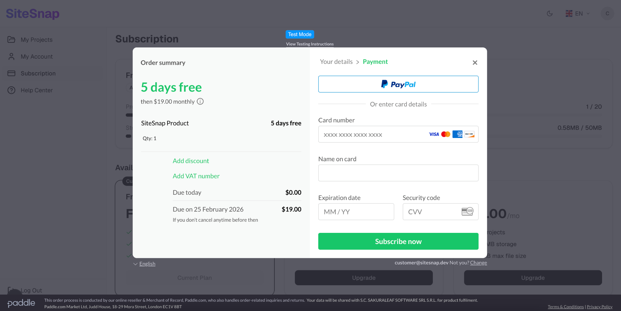
Task: Go to My Account in sidebar
Action: click(37, 57)
